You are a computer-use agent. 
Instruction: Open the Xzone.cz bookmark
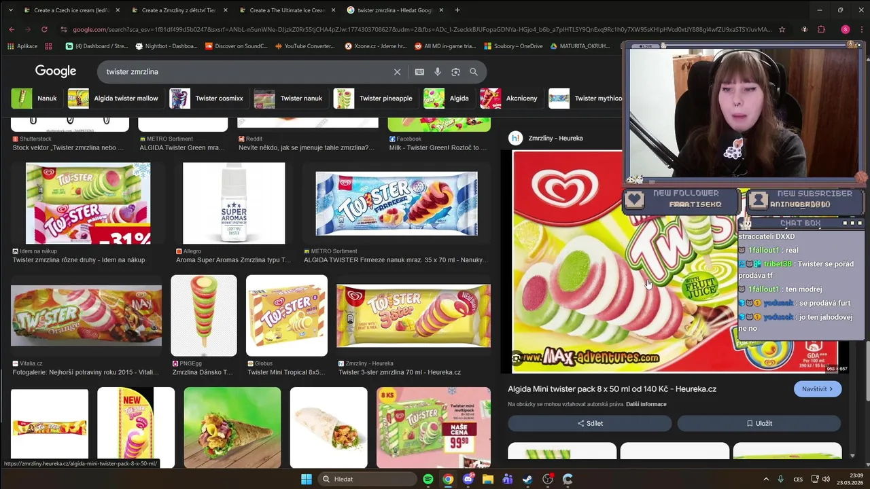375,46
